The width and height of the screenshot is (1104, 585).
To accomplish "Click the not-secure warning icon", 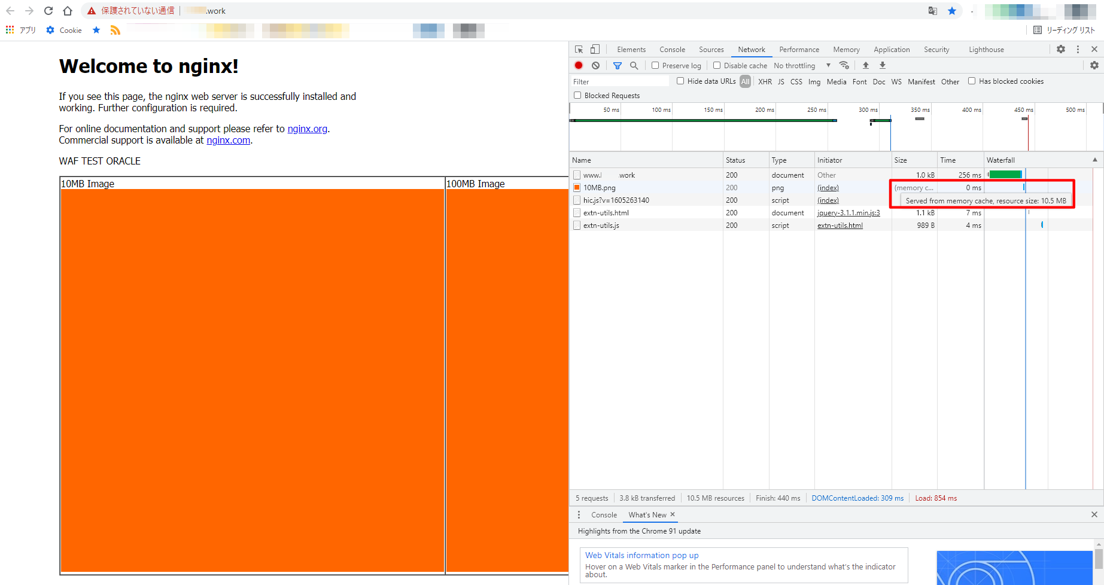I will 92,11.
